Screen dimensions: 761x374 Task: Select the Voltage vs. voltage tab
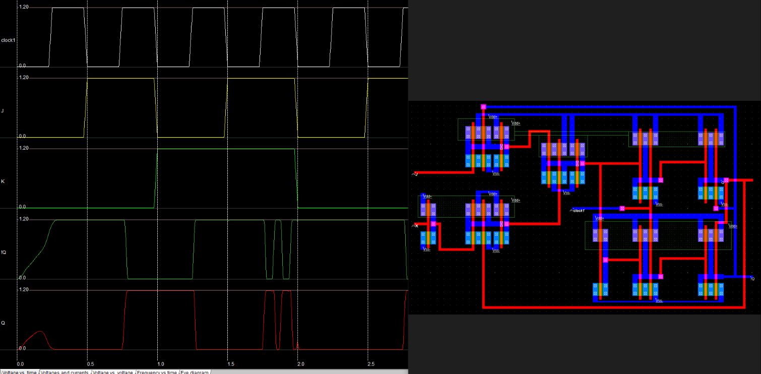113,372
